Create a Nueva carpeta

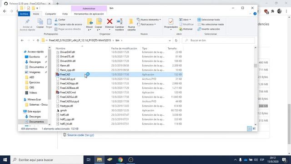point(131,25)
